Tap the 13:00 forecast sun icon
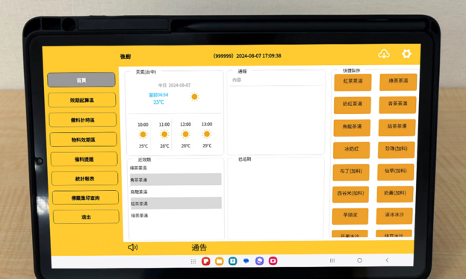 [207, 134]
